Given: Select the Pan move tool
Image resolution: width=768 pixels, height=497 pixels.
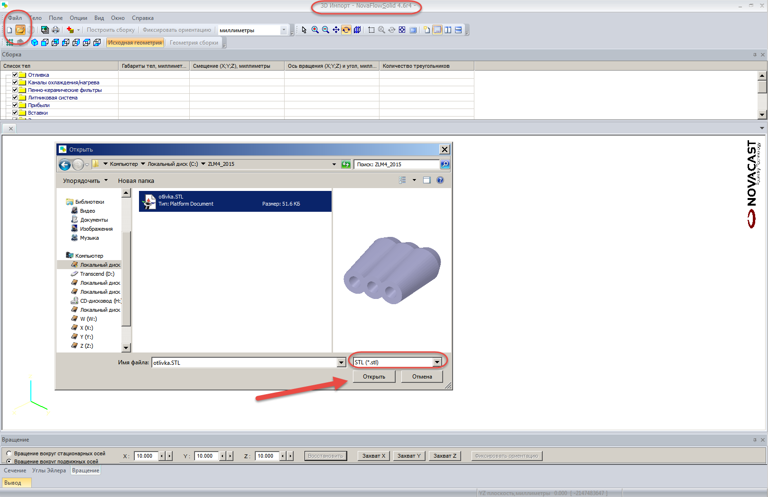Looking at the screenshot, I should point(336,30).
